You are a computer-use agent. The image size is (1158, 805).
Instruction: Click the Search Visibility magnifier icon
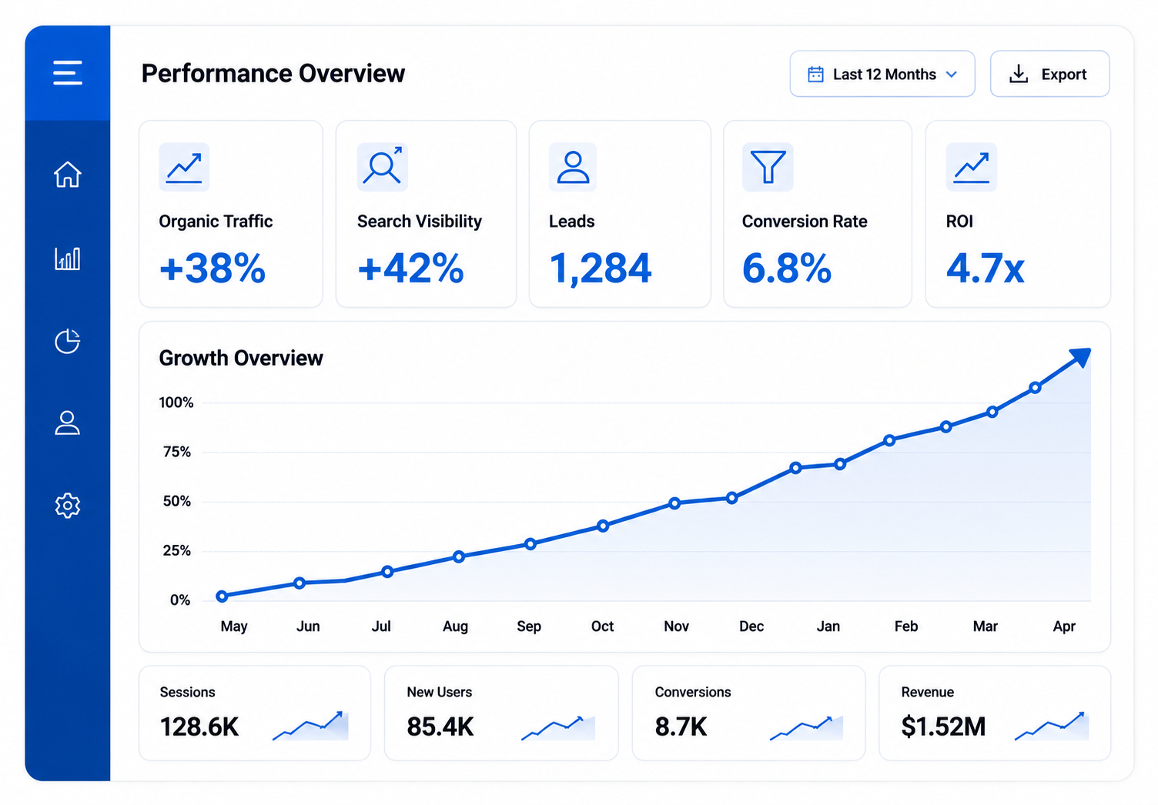point(383,167)
